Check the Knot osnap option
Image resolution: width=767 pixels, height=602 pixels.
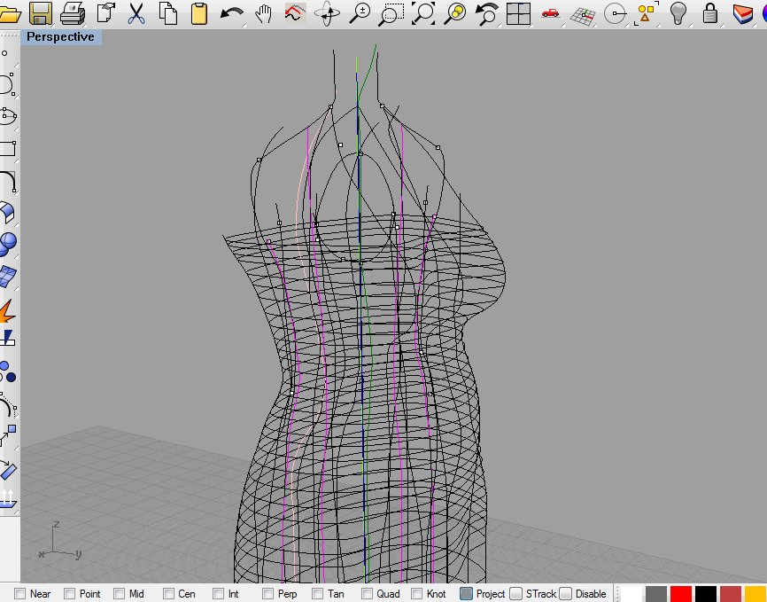click(x=418, y=594)
